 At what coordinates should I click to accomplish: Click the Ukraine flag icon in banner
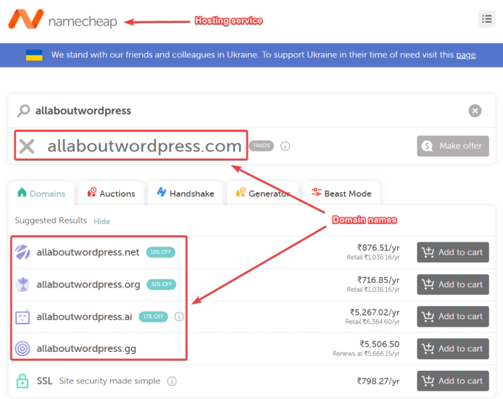tap(34, 55)
